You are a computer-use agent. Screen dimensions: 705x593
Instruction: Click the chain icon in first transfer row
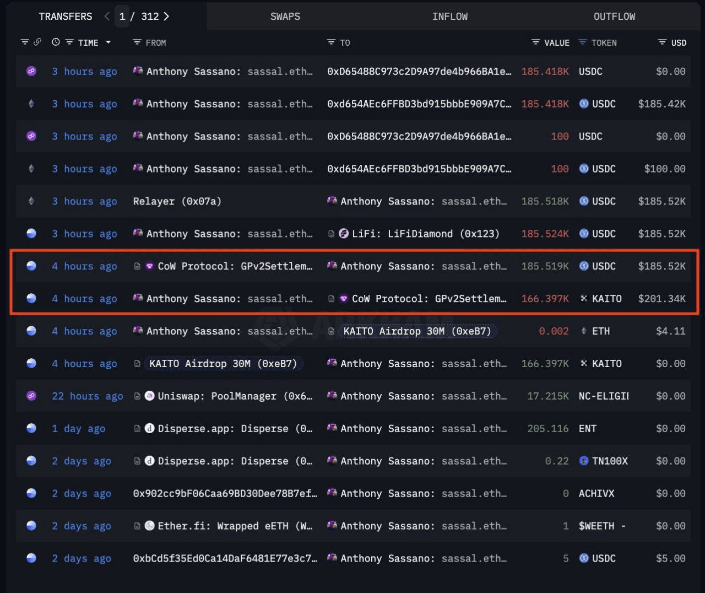(31, 71)
